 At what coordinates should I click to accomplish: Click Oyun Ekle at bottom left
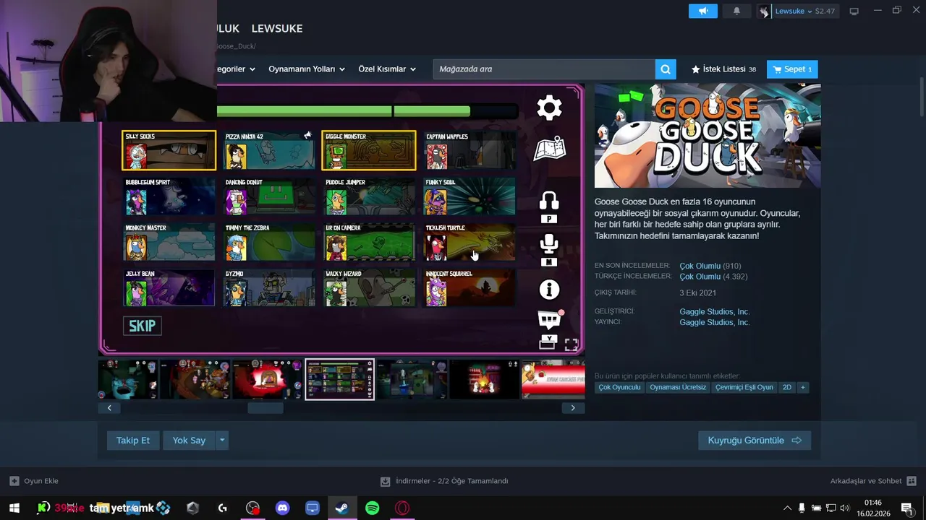tap(34, 481)
